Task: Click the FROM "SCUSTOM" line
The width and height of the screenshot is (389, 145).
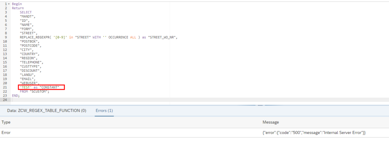Action: point(35,91)
